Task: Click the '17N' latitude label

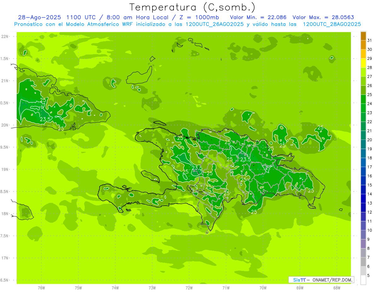Action: click(5, 258)
